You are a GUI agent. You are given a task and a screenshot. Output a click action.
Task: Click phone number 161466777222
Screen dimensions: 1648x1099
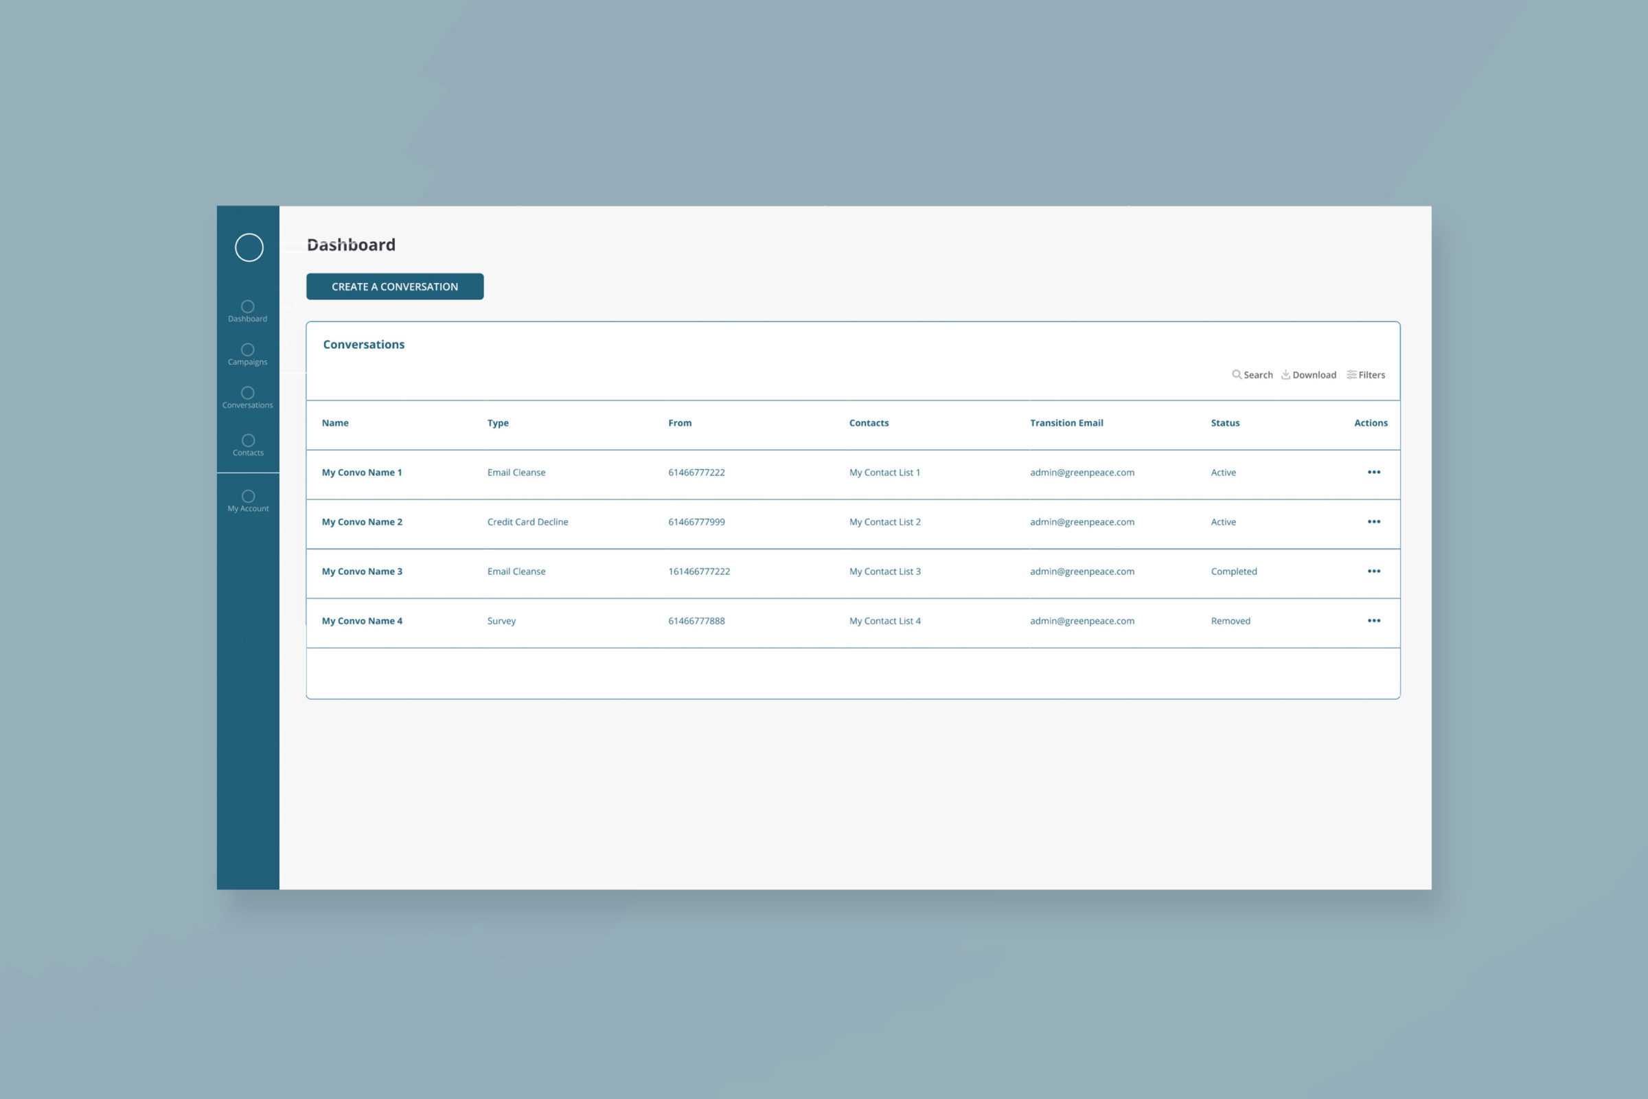click(x=698, y=571)
